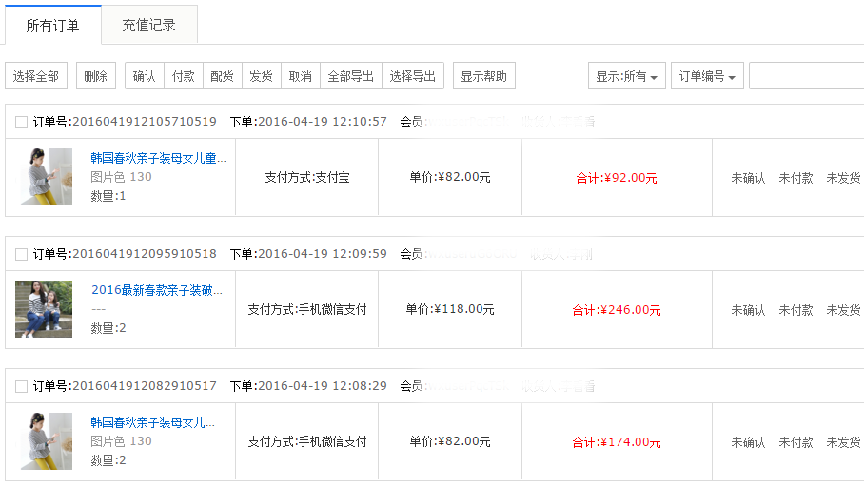864x487 pixels.
Task: Click the 全部导出 button
Action: coord(350,76)
